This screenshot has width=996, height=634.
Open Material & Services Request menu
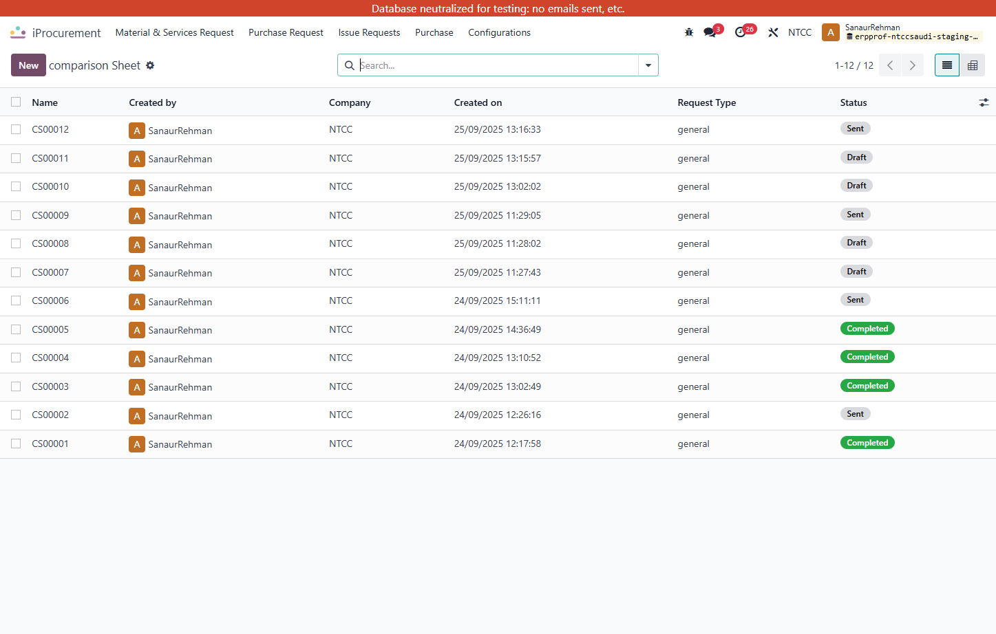[x=174, y=32]
